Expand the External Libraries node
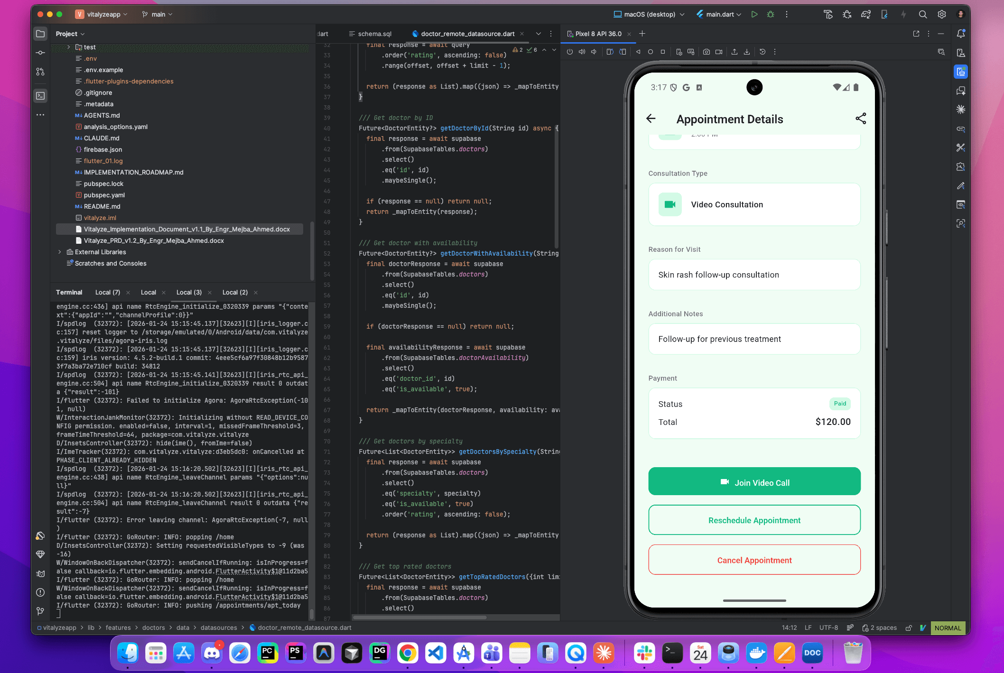 coord(60,252)
